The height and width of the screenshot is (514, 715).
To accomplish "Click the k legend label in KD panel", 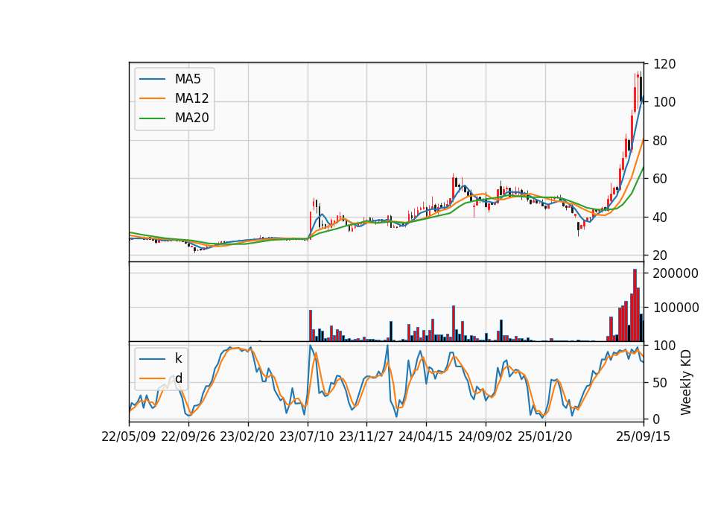I will click(178, 359).
